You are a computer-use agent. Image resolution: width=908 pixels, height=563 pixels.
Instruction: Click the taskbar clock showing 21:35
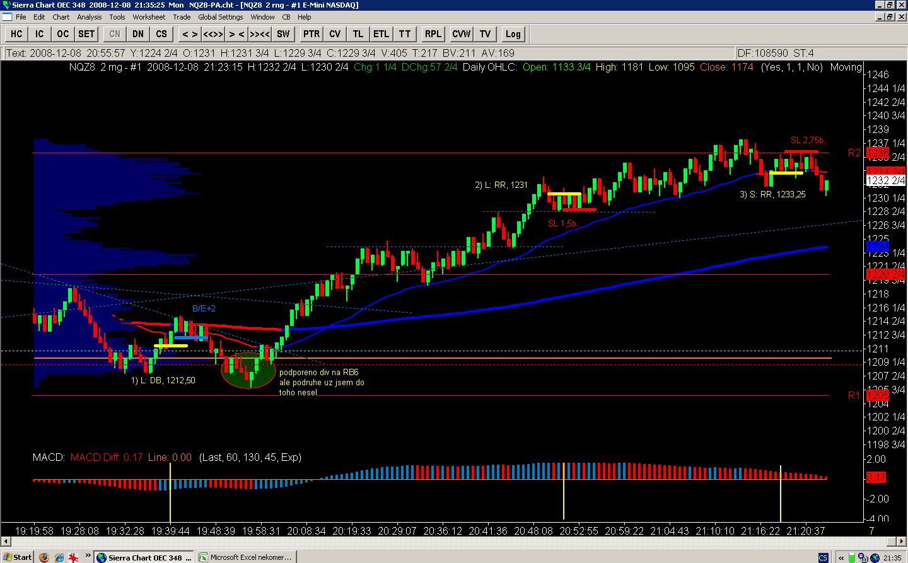[x=892, y=557]
